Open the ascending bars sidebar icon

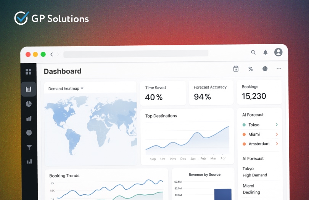[29, 118]
